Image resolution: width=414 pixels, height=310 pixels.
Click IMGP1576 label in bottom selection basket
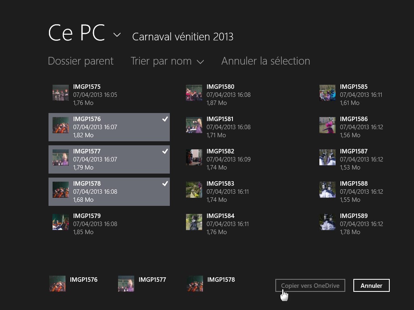pyautogui.click(x=84, y=280)
